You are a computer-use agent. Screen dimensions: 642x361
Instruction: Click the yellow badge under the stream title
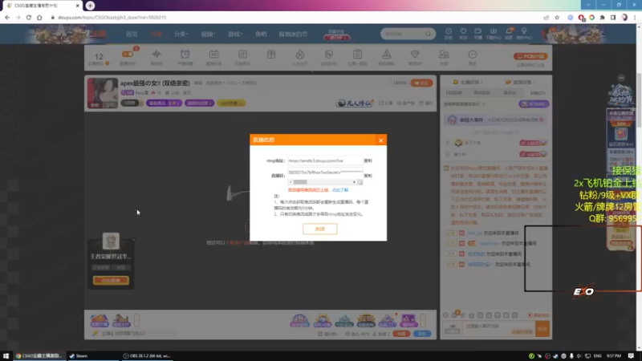tap(231, 103)
